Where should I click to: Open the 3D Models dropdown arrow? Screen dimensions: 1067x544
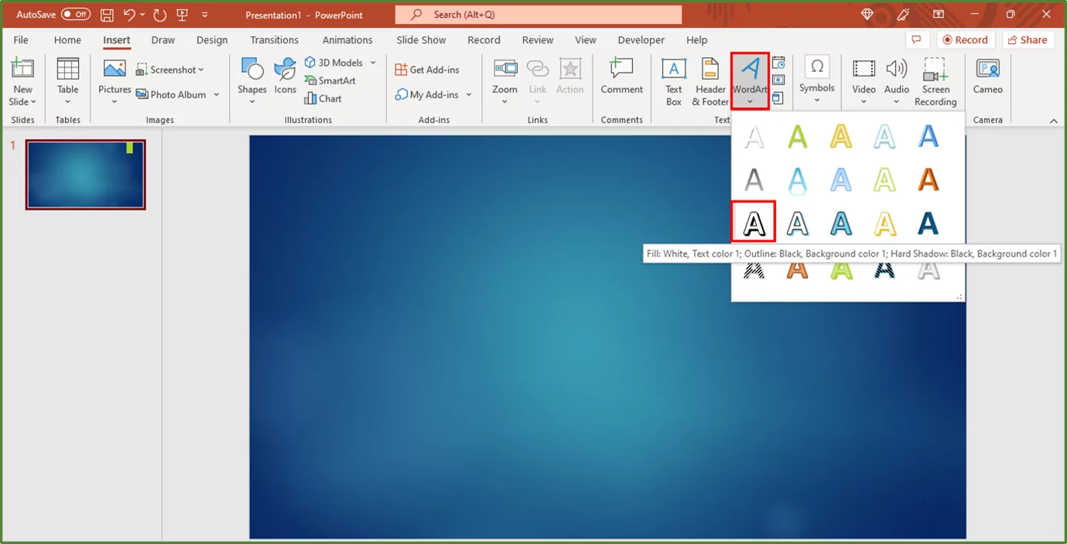(373, 63)
